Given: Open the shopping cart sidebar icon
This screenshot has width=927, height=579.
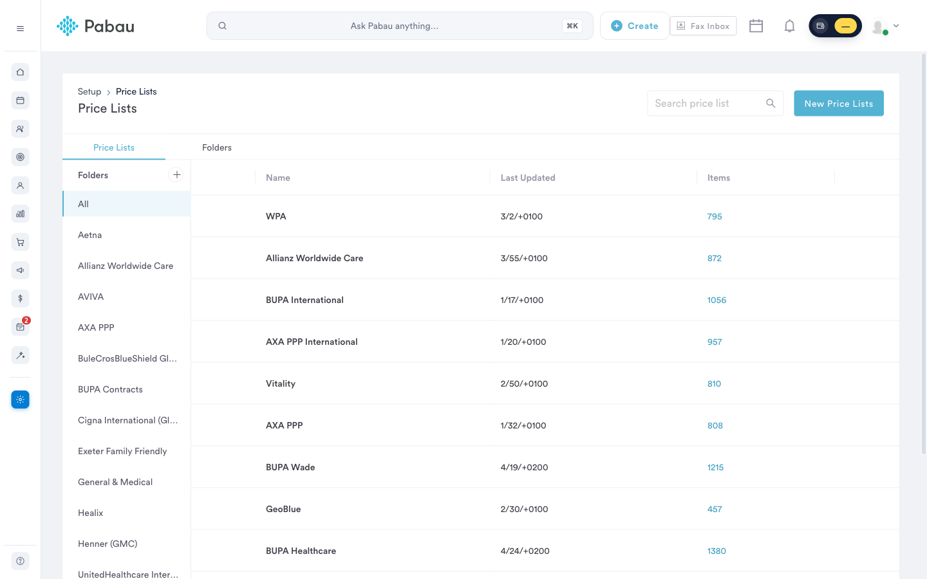Looking at the screenshot, I should tap(20, 242).
